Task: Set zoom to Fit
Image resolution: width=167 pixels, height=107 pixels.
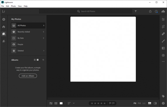Action: point(135,103)
